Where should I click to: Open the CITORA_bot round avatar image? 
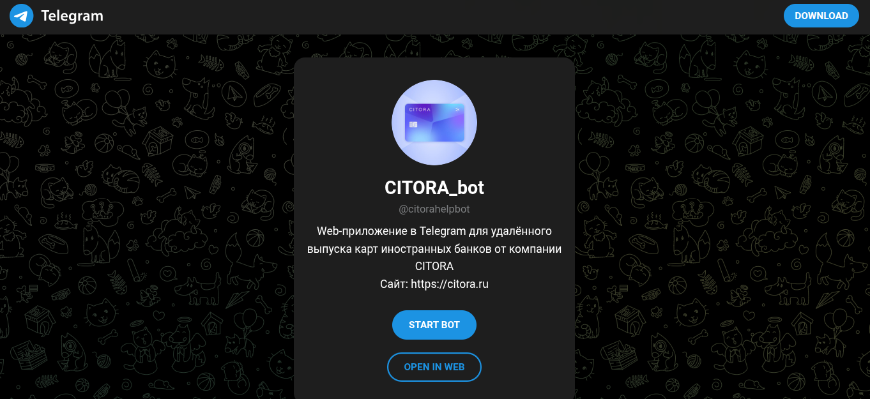tap(434, 123)
